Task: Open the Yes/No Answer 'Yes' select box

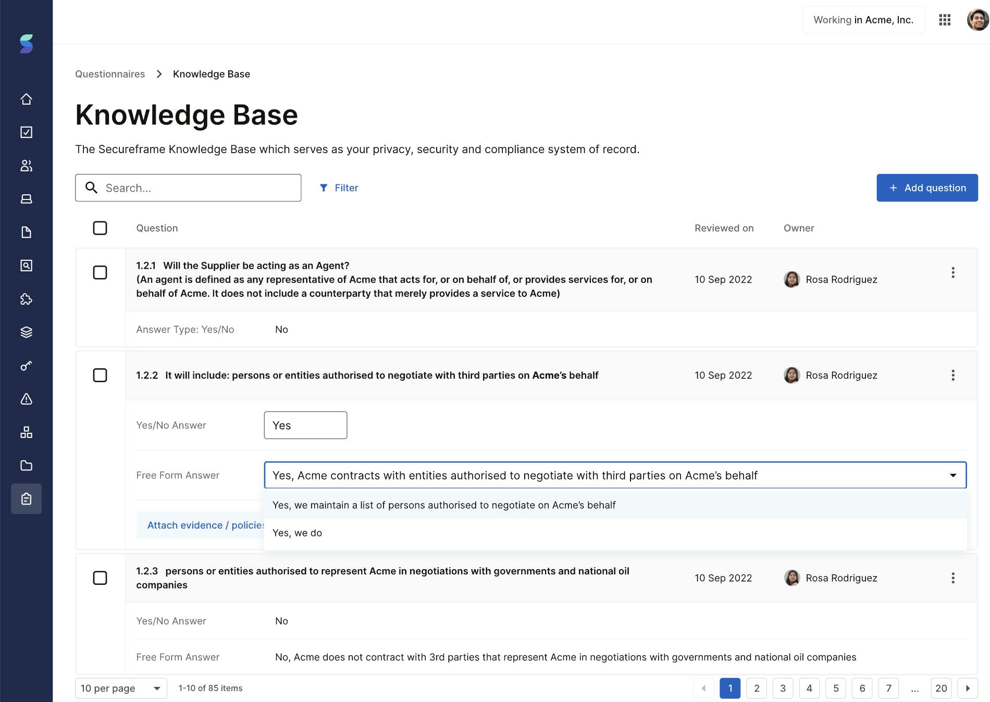Action: (x=305, y=425)
